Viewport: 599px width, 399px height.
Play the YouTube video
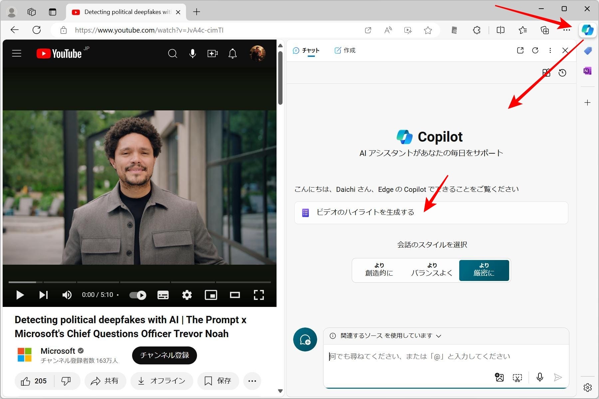point(20,295)
